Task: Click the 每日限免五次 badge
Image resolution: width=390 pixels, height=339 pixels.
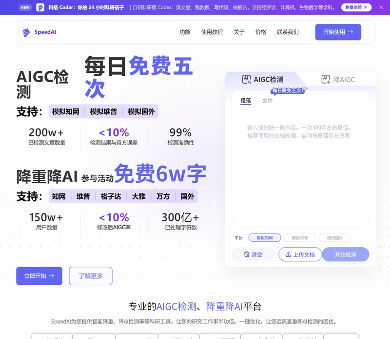Action: click(288, 90)
